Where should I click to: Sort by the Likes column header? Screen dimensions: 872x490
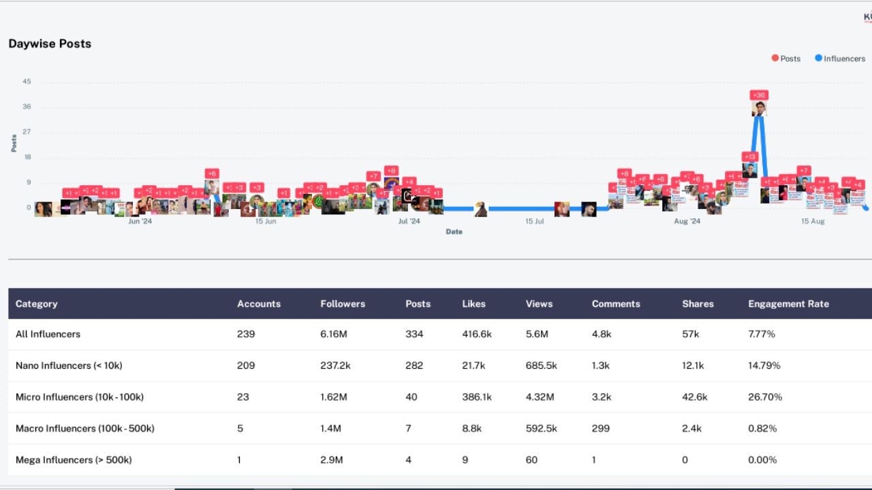tap(474, 304)
